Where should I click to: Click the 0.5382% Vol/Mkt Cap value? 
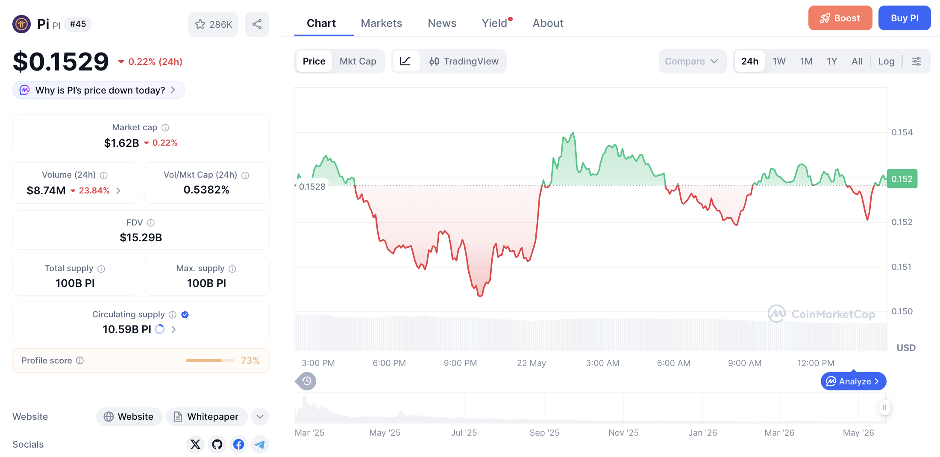pyautogui.click(x=206, y=190)
